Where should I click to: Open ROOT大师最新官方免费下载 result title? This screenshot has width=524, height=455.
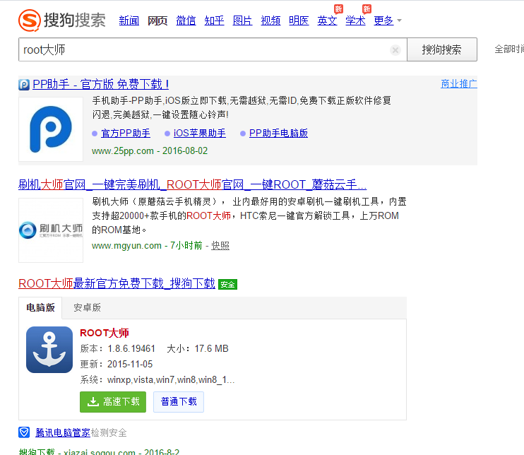tap(117, 284)
